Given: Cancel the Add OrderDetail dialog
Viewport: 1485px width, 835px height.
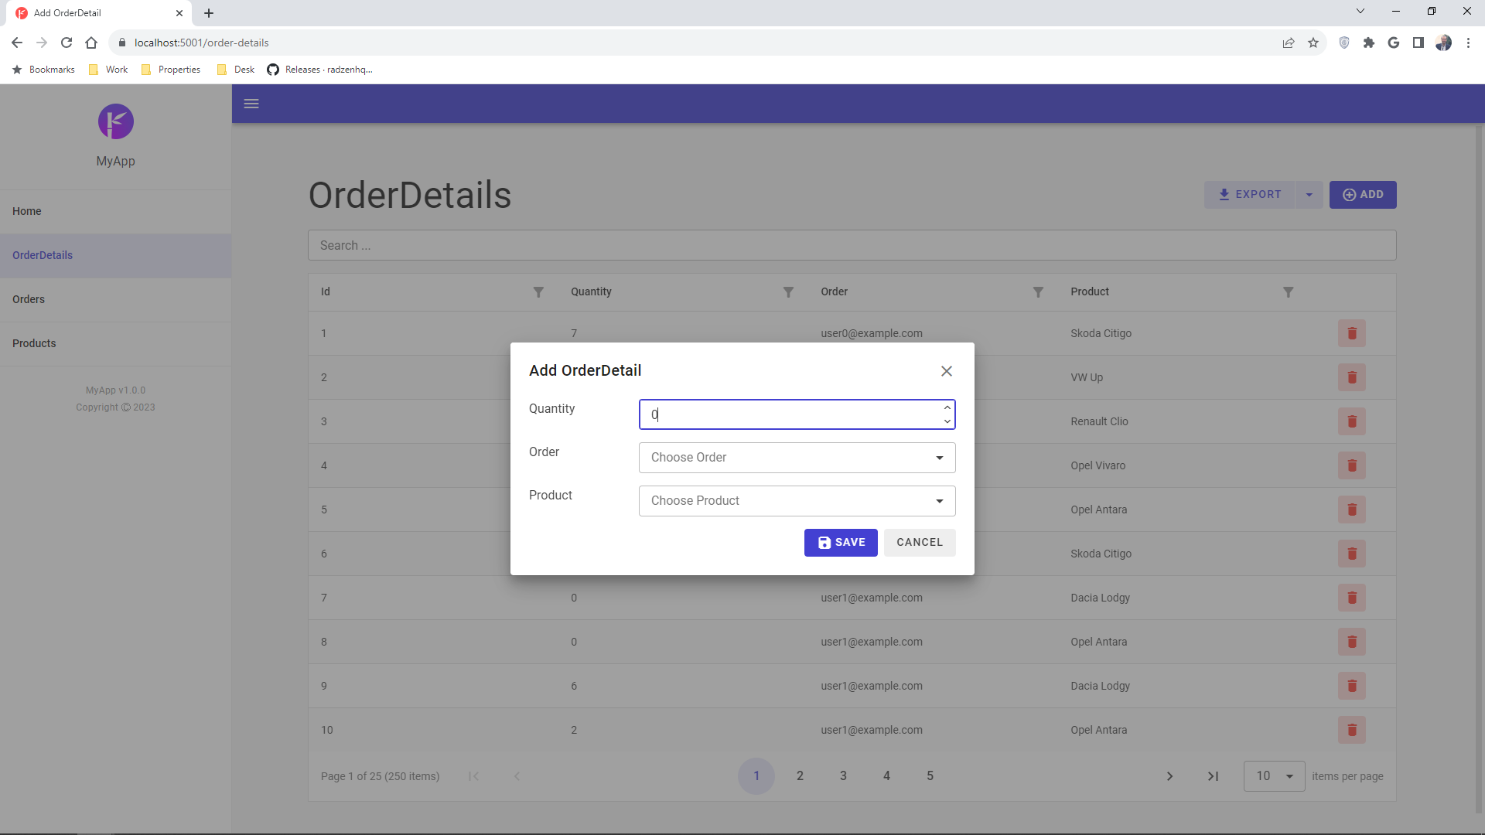Looking at the screenshot, I should (920, 543).
